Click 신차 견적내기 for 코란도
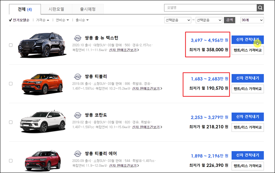The height and width of the screenshot is (173, 275). [x=247, y=117]
